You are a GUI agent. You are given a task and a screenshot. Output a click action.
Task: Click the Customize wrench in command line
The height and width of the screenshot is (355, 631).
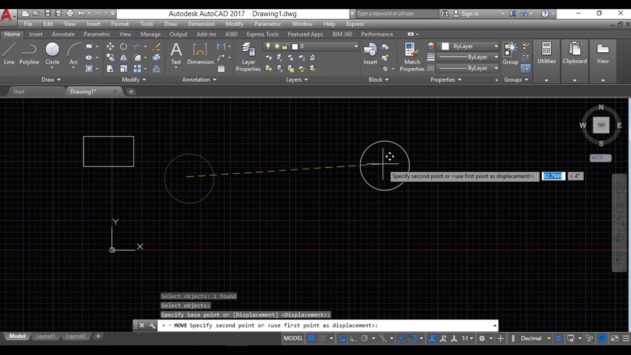point(152,325)
